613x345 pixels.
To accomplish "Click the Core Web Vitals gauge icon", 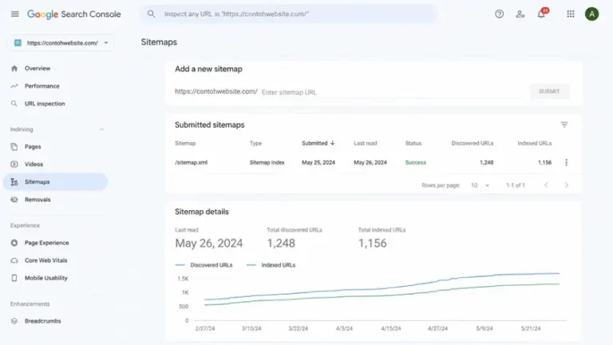I will (14, 260).
